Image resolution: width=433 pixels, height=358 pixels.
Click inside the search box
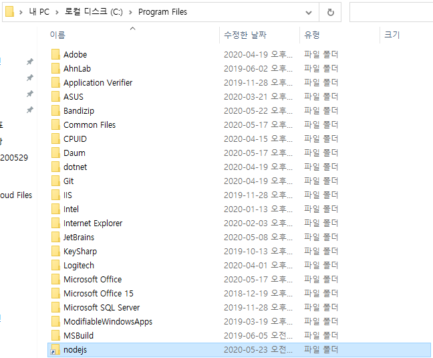click(x=392, y=12)
